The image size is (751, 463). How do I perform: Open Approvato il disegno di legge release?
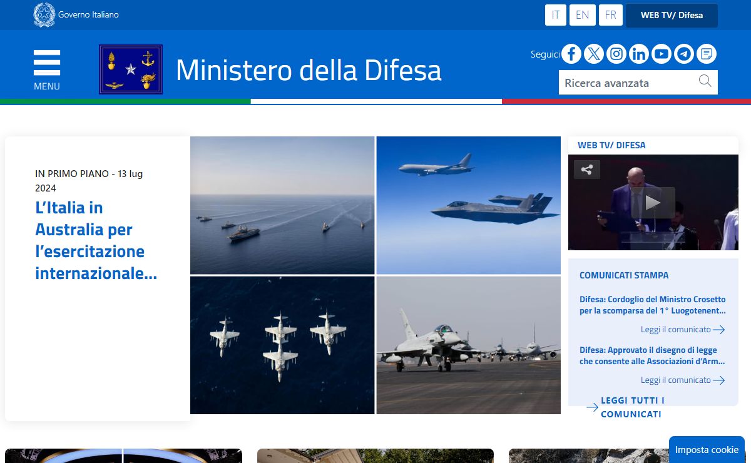click(653, 355)
